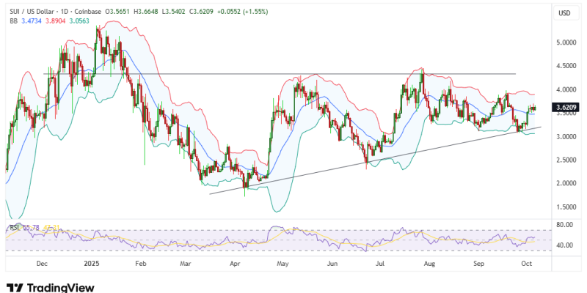The image size is (587, 293).
Task: Click the current price tag 3.6209
Action: [567, 107]
